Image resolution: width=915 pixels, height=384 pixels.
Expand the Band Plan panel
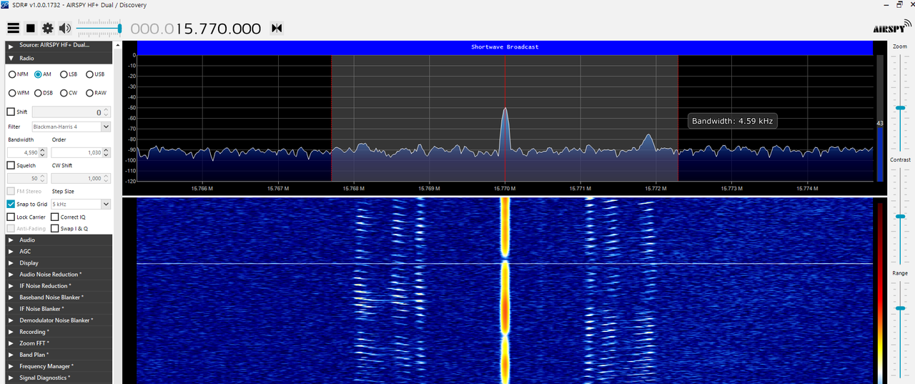pos(59,355)
